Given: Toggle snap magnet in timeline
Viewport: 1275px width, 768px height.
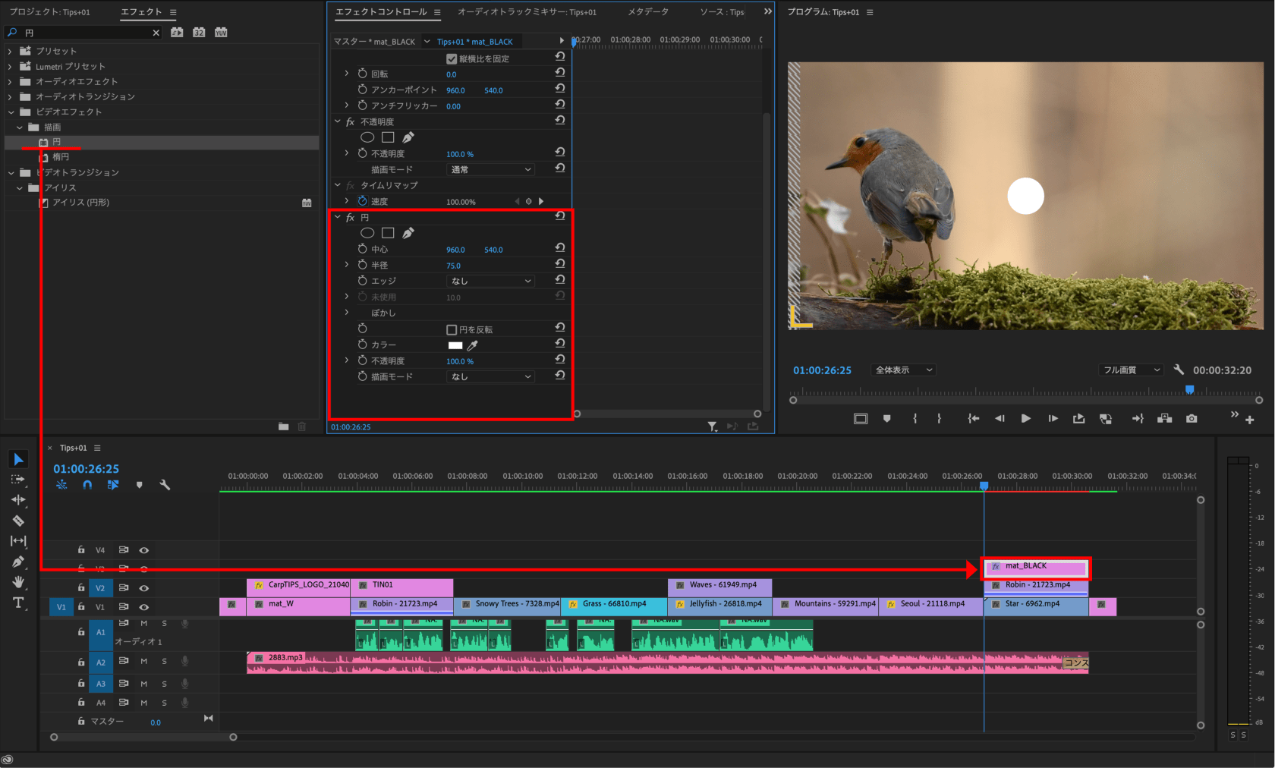Looking at the screenshot, I should pos(87,485).
